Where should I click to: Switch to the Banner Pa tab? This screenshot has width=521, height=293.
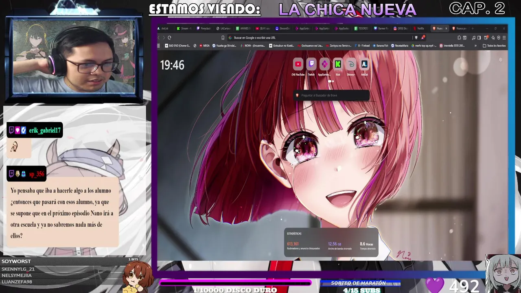click(381, 28)
